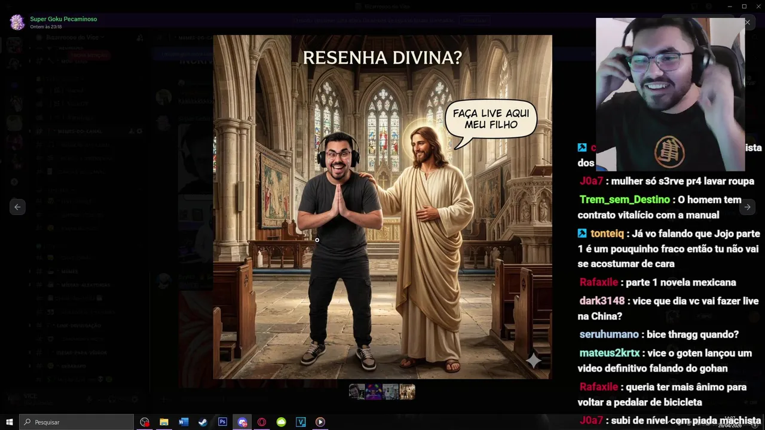Open the Windows Start menu
This screenshot has height=430, width=765.
[10, 422]
